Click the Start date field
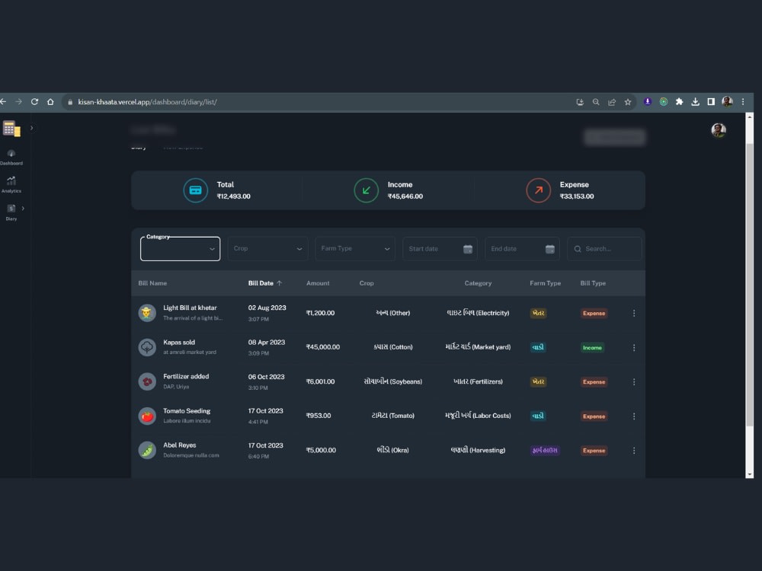 point(440,249)
